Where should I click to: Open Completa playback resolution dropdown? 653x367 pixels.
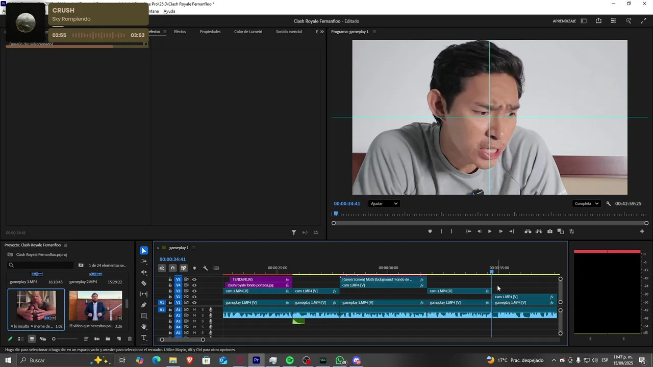587,203
